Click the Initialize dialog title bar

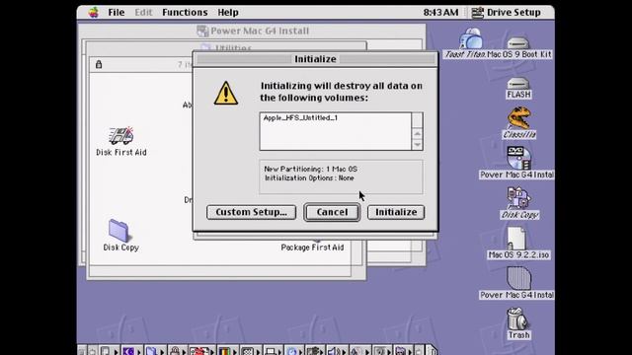pos(315,59)
